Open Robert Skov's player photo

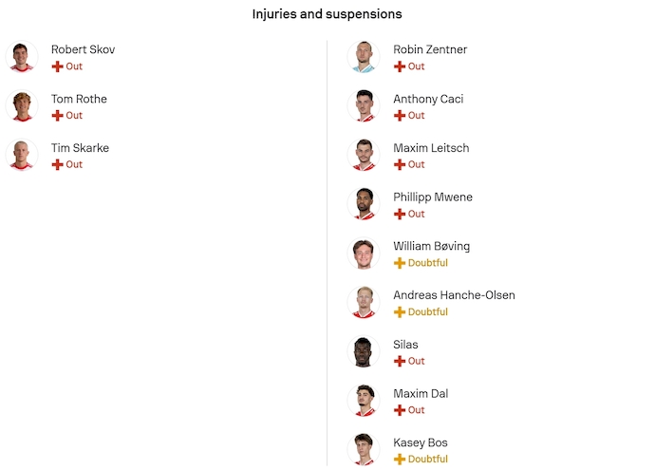coord(22,57)
